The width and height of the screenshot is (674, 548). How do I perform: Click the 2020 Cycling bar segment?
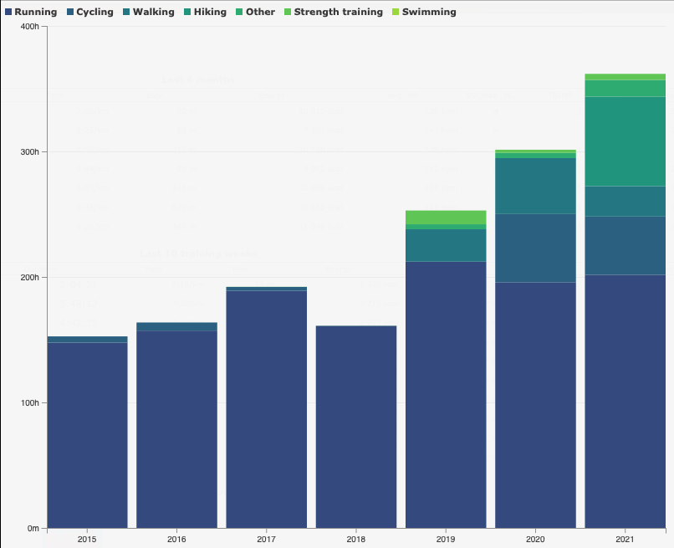tap(535, 248)
